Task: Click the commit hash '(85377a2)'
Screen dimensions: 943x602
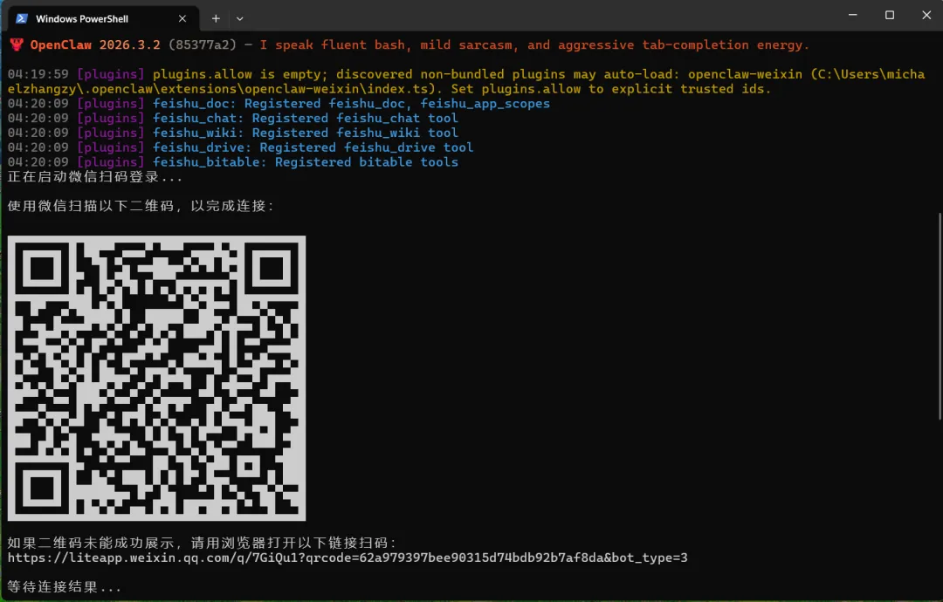Action: tap(202, 45)
